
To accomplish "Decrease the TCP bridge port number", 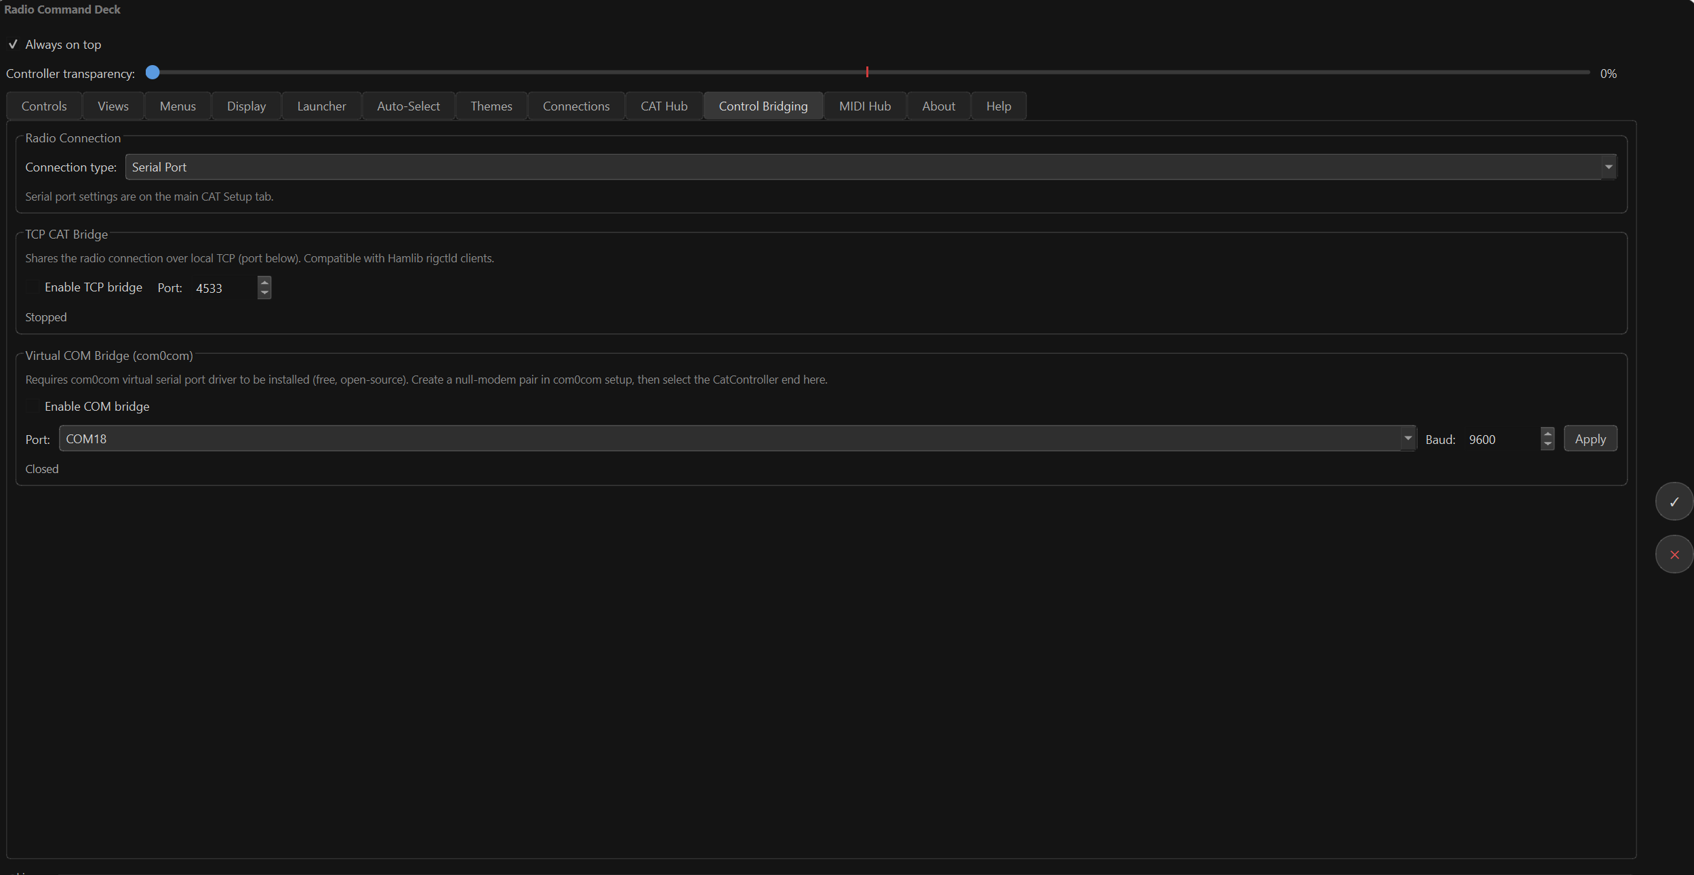I will point(264,293).
